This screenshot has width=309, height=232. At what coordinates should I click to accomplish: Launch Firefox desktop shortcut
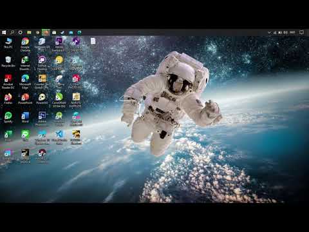[8, 99]
